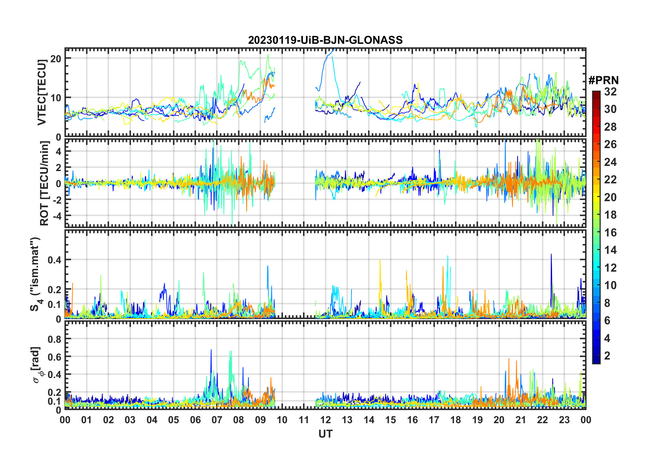Screen dimensions: 651x455
Task: Click x-axis hour tick 09
Action: [x=260, y=420]
